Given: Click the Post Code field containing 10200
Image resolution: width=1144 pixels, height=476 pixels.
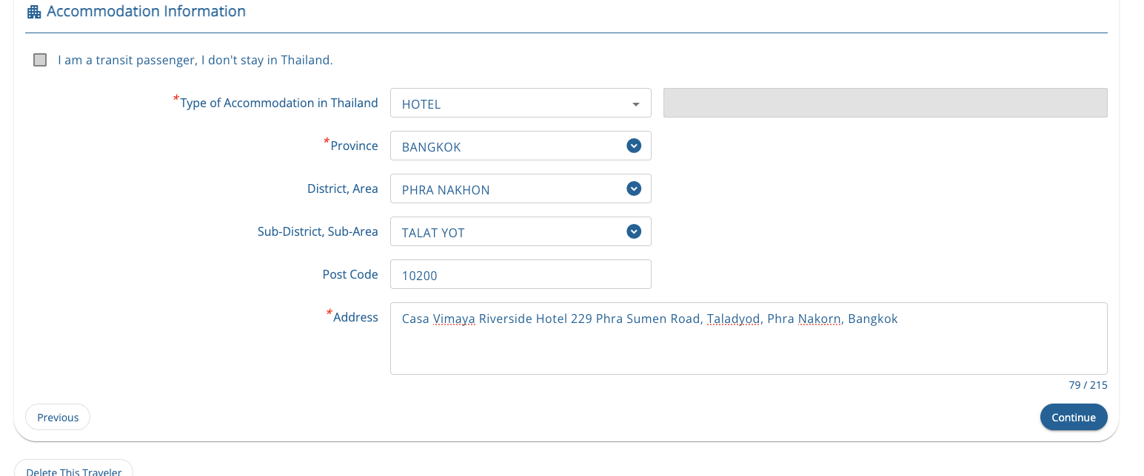Looking at the screenshot, I should tap(520, 275).
